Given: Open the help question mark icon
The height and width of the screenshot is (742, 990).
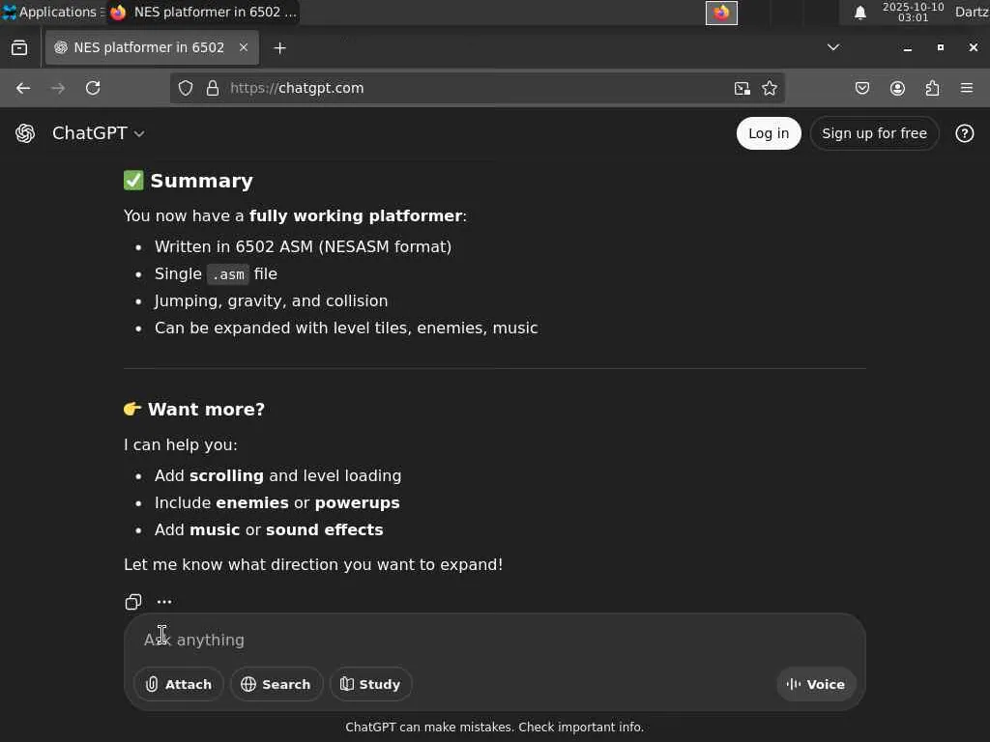Looking at the screenshot, I should pyautogui.click(x=964, y=133).
